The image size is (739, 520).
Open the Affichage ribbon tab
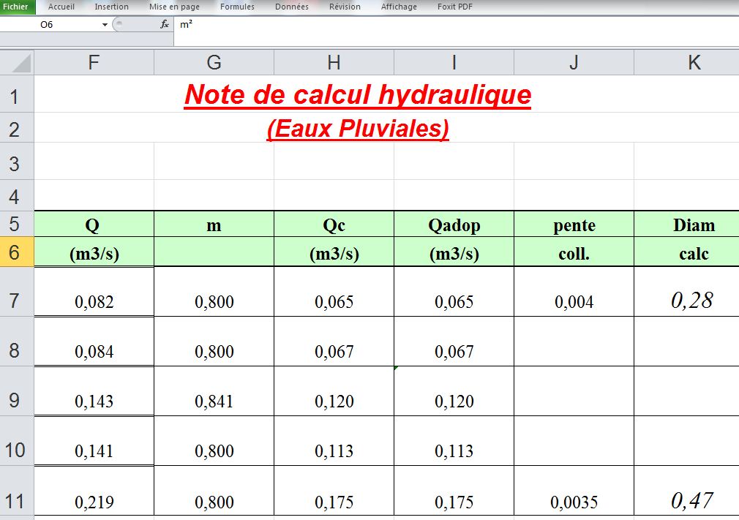399,7
